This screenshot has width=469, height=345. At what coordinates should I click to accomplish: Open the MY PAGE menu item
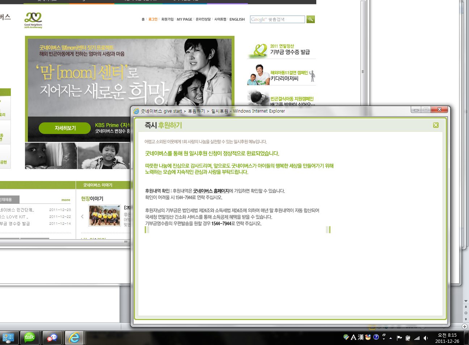[x=185, y=20]
